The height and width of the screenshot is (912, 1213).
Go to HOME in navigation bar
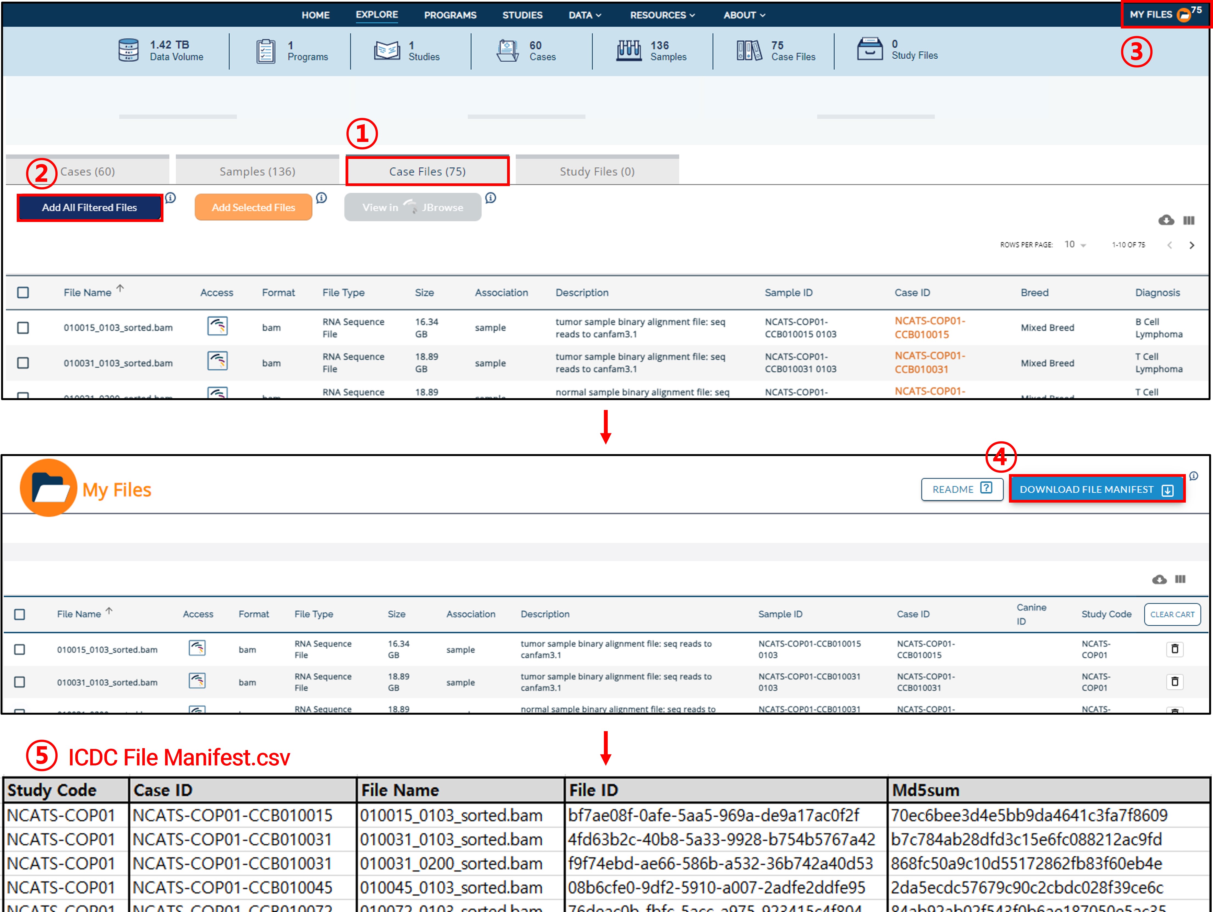click(x=315, y=15)
